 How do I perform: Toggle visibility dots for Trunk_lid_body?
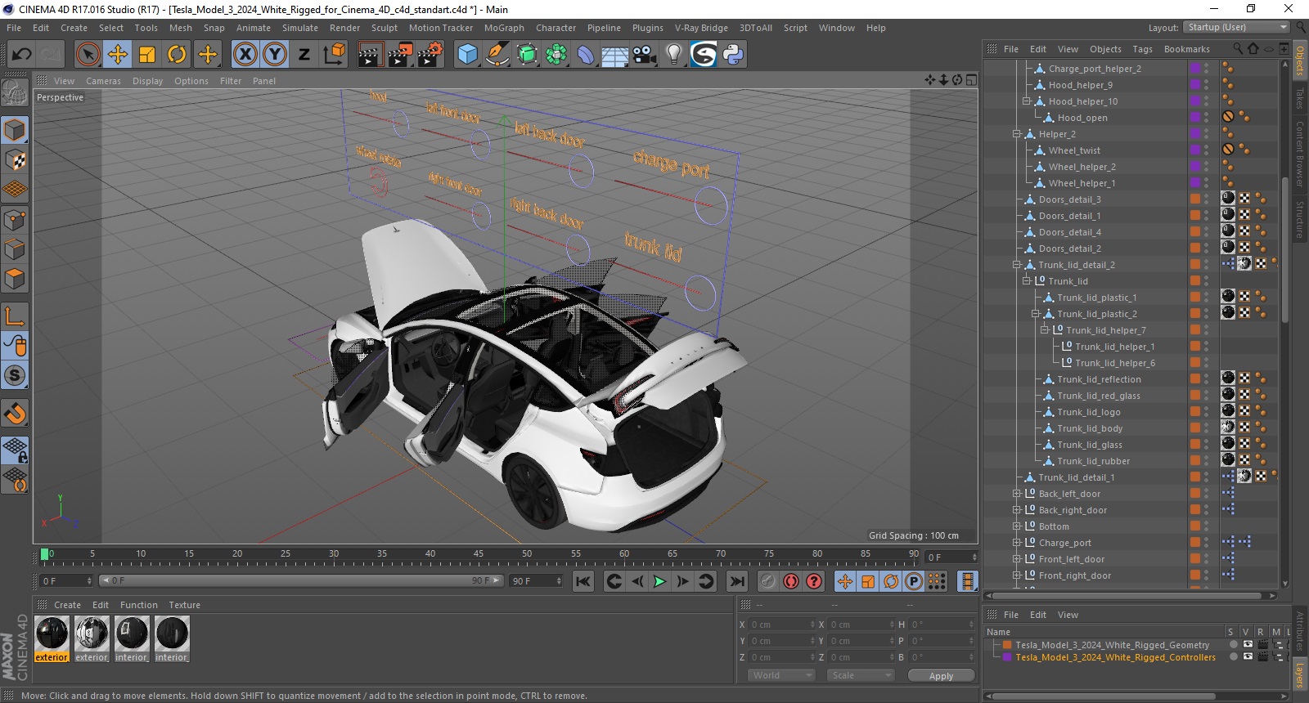(1207, 428)
